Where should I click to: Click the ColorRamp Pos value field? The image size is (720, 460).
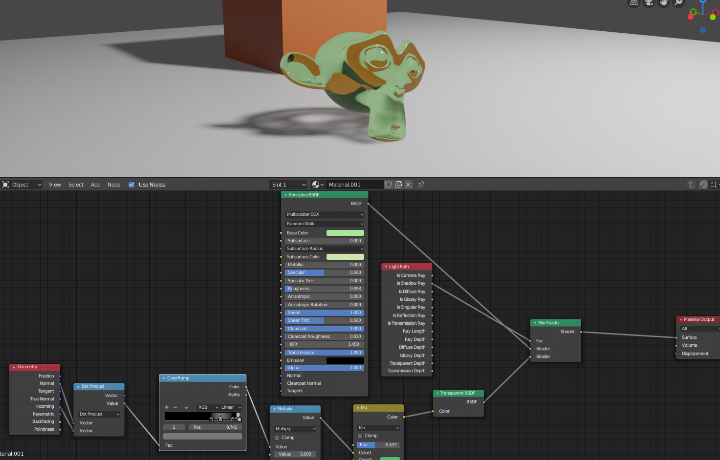215,427
